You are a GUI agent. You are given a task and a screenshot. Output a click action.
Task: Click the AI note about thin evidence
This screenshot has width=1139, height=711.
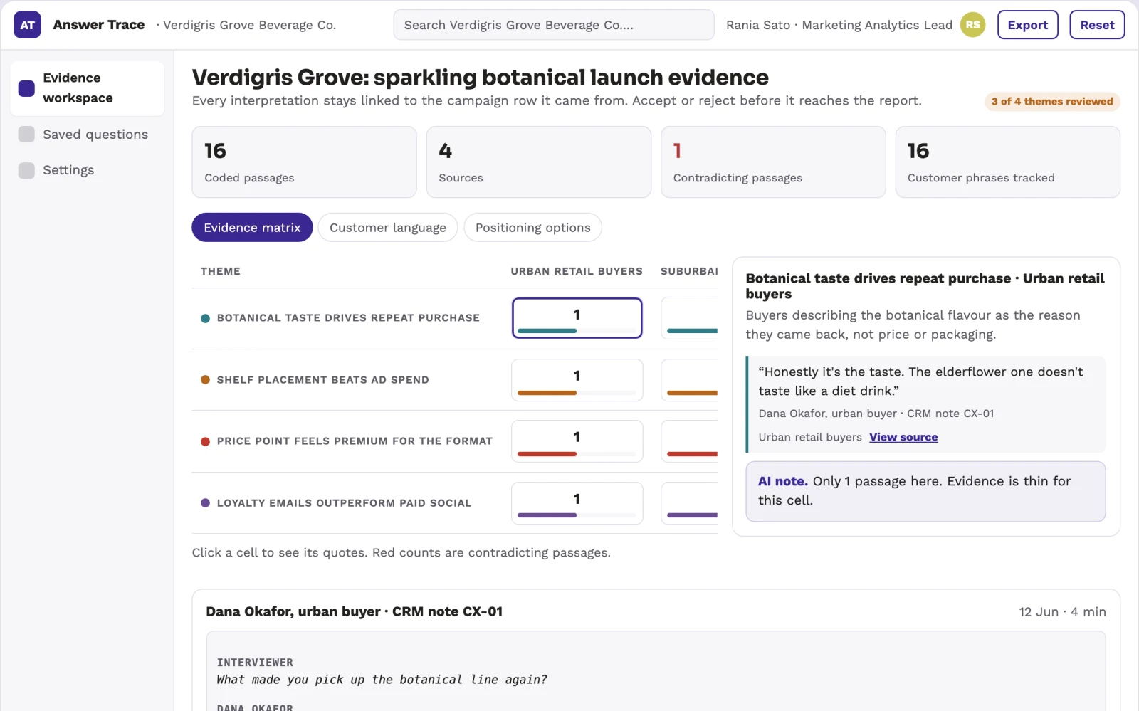[925, 491]
